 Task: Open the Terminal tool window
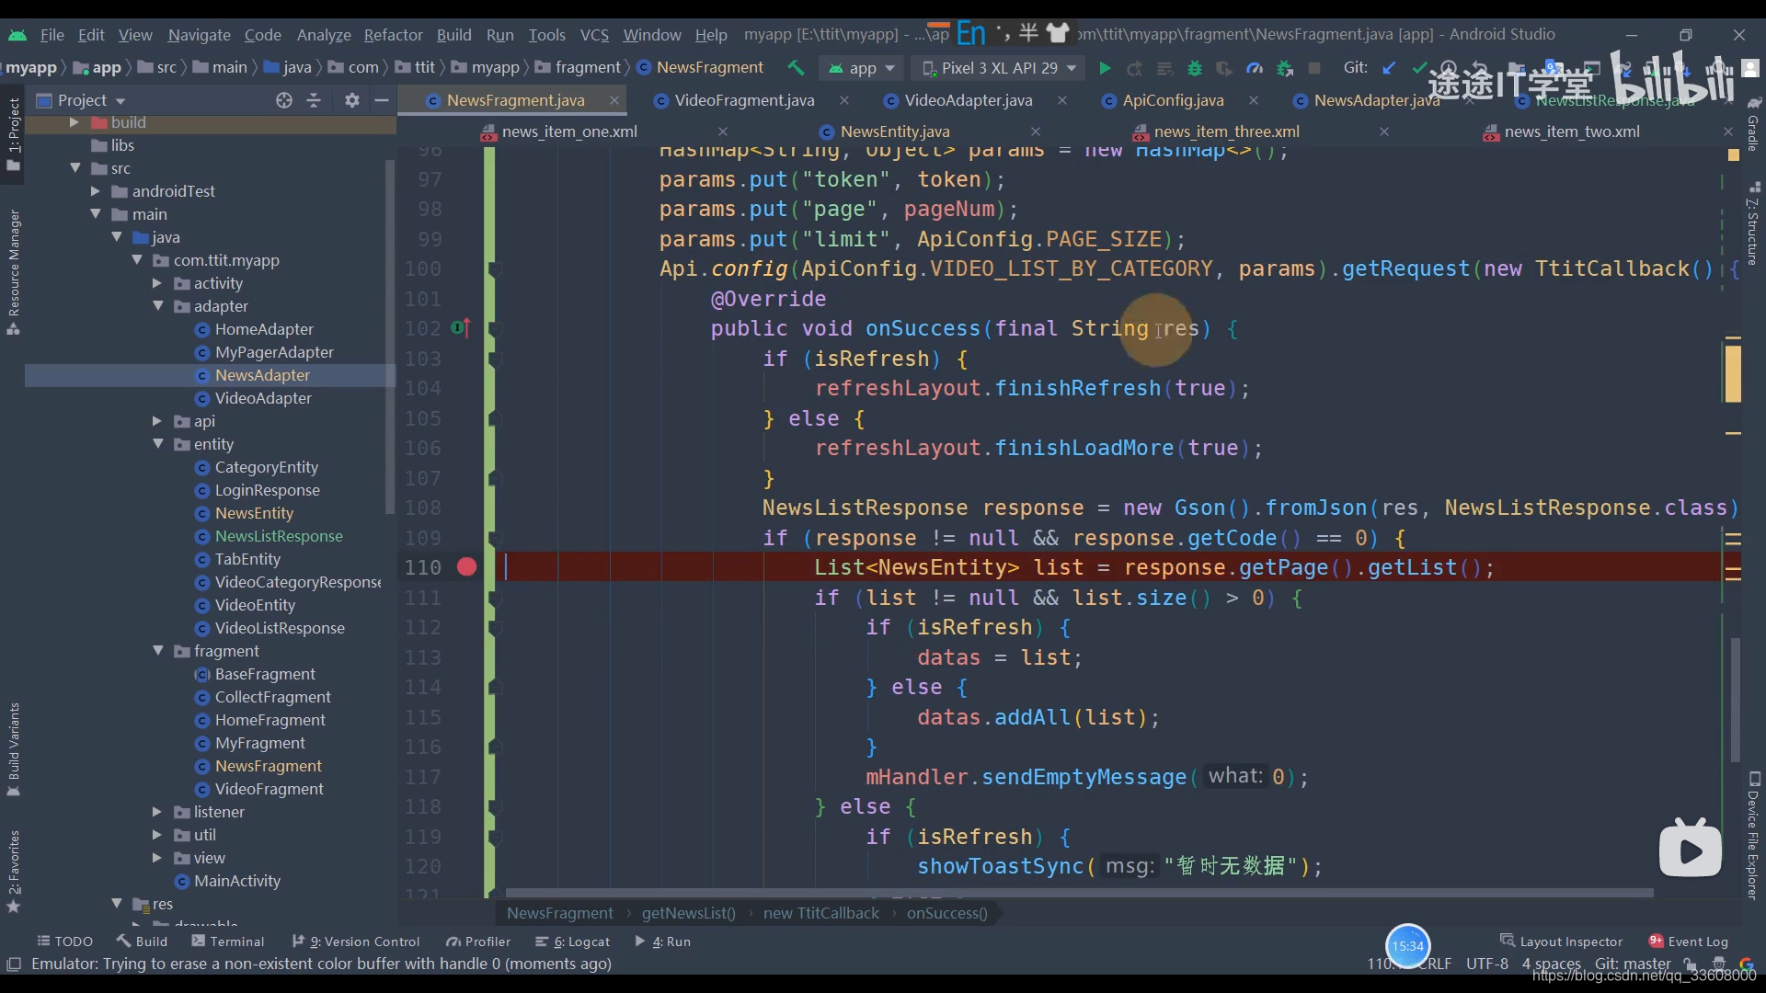pyautogui.click(x=228, y=942)
